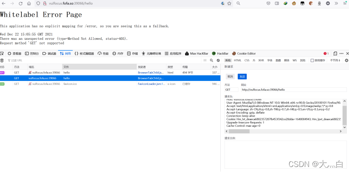349x172 pixels.
Task: Click the 发送 send button
Action: click(242, 77)
